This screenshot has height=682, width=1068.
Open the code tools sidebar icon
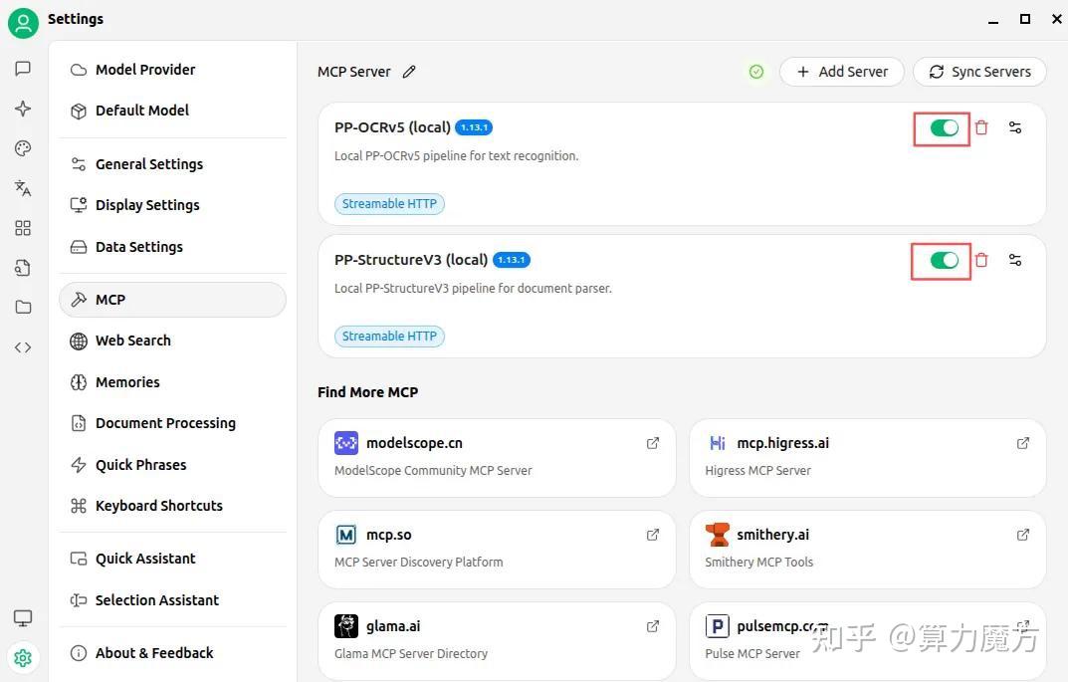coord(23,347)
